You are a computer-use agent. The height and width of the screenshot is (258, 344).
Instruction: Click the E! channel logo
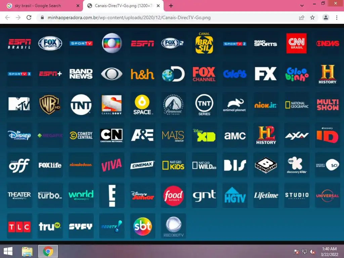tap(112, 196)
